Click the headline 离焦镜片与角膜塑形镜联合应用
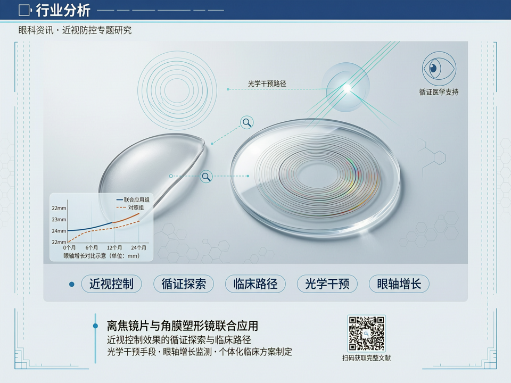511x383 pixels. (183, 326)
